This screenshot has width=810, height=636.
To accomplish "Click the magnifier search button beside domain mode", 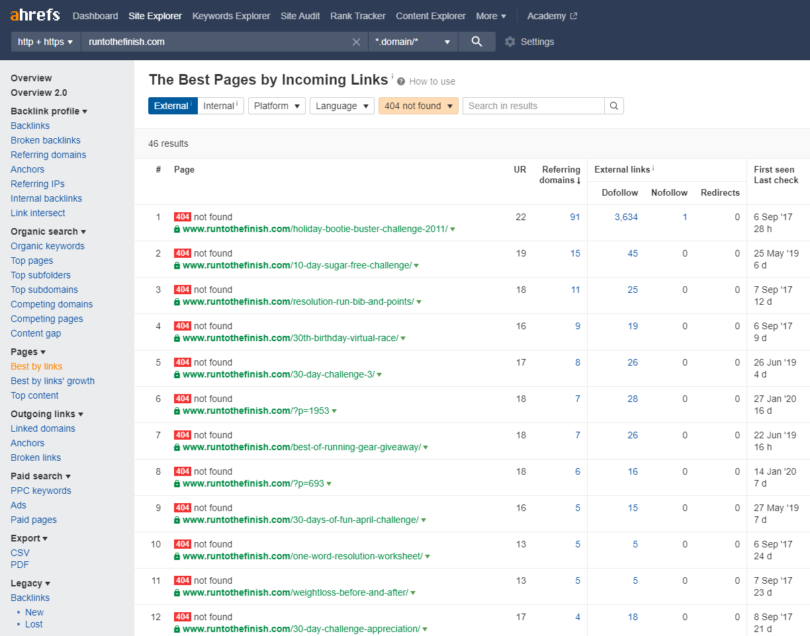I will pos(477,42).
